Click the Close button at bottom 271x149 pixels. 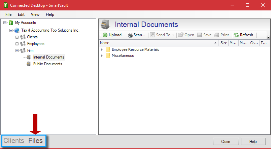[226, 142]
